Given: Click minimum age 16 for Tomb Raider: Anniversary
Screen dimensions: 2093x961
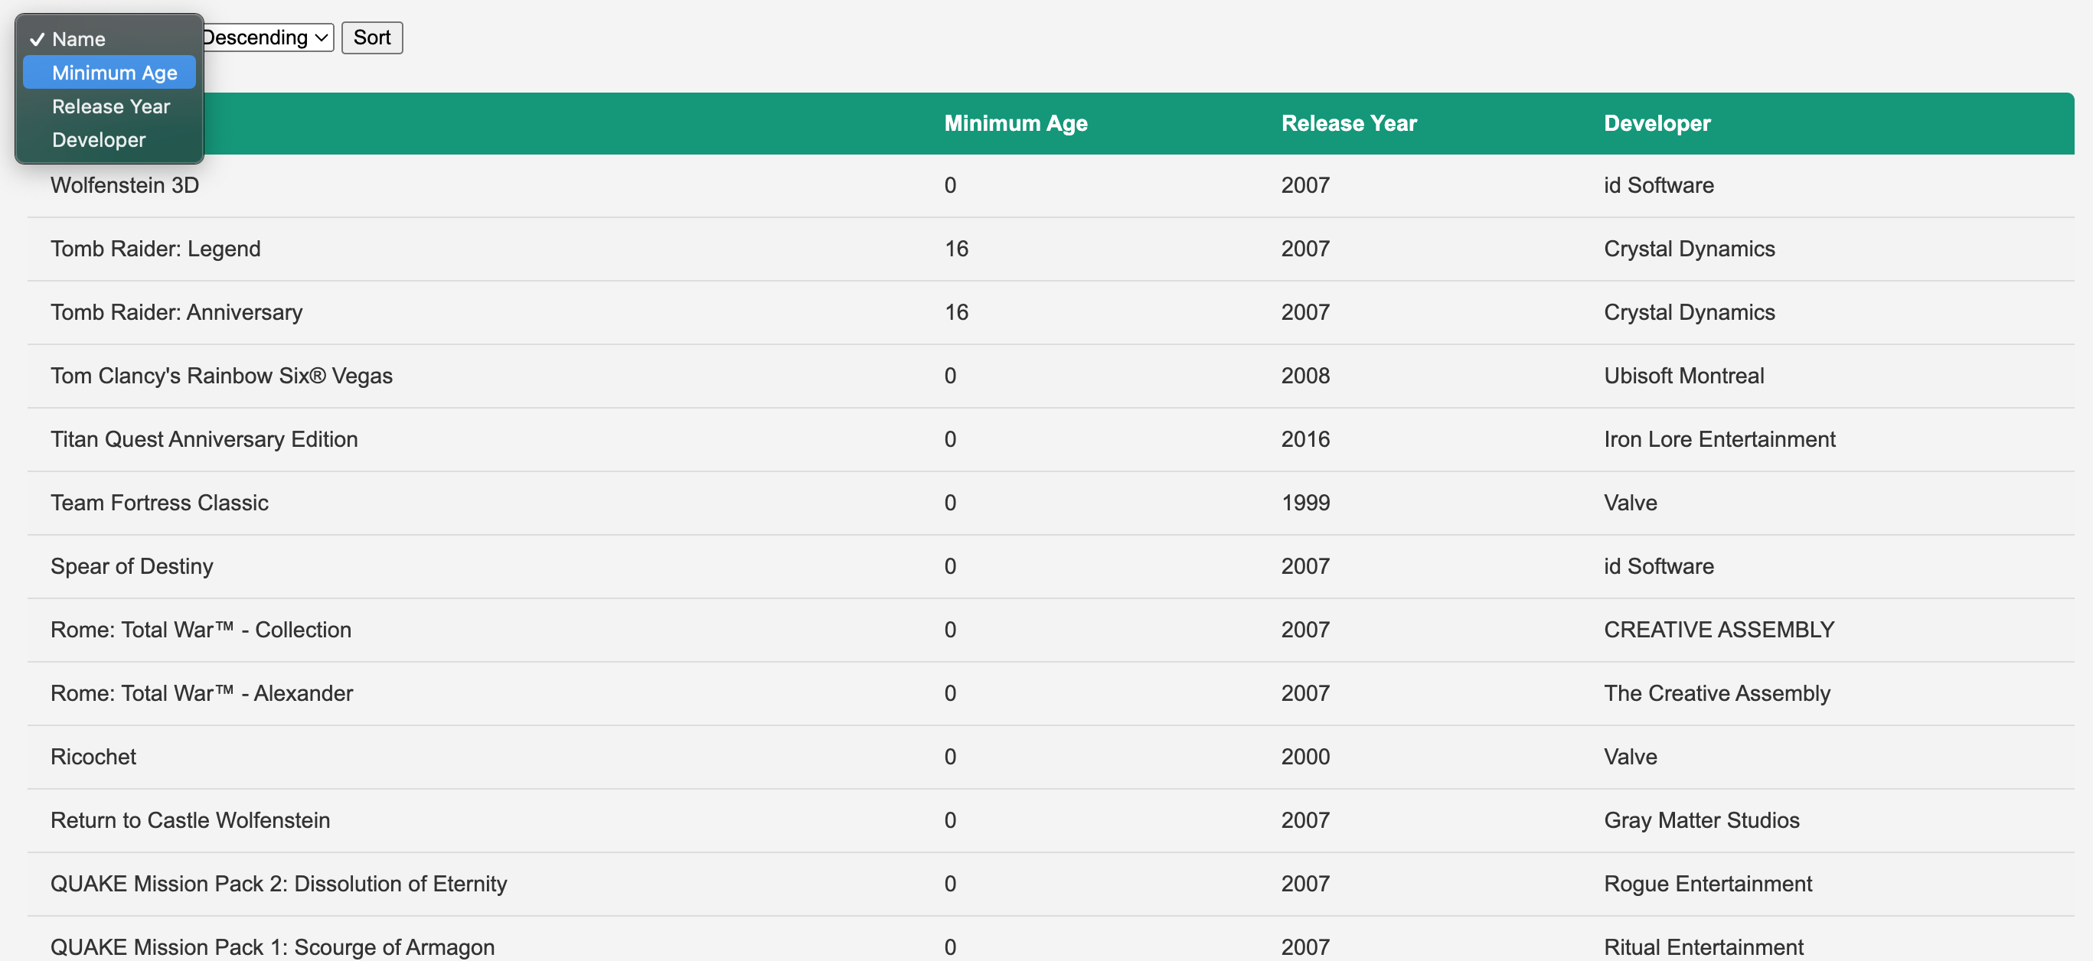Looking at the screenshot, I should [x=956, y=312].
